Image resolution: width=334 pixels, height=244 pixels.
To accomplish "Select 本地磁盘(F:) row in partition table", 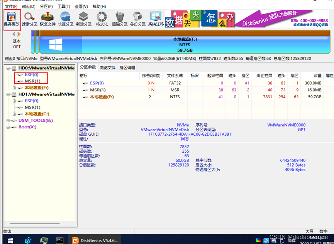I will coord(205,97).
